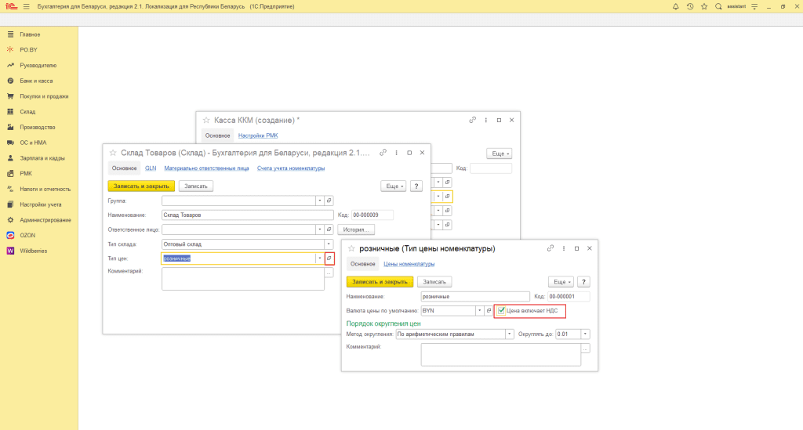This screenshot has height=430, width=803.
Task: Select Основное tab in Касса ККМ window
Action: click(218, 136)
